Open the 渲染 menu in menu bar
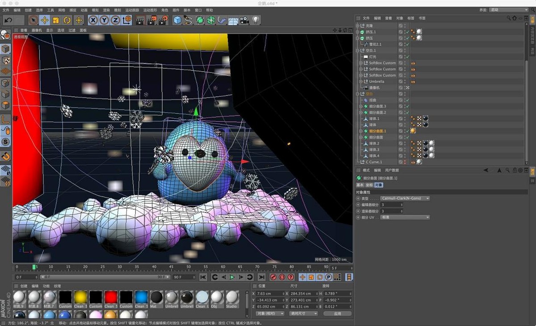The width and height of the screenshot is (536, 326). click(x=106, y=10)
